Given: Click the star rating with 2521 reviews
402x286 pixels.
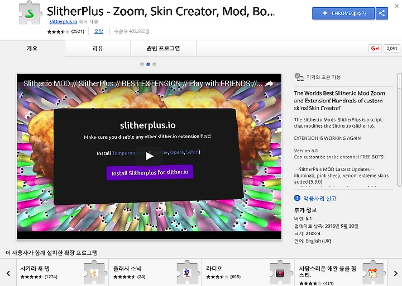Looking at the screenshot, I should [x=66, y=31].
